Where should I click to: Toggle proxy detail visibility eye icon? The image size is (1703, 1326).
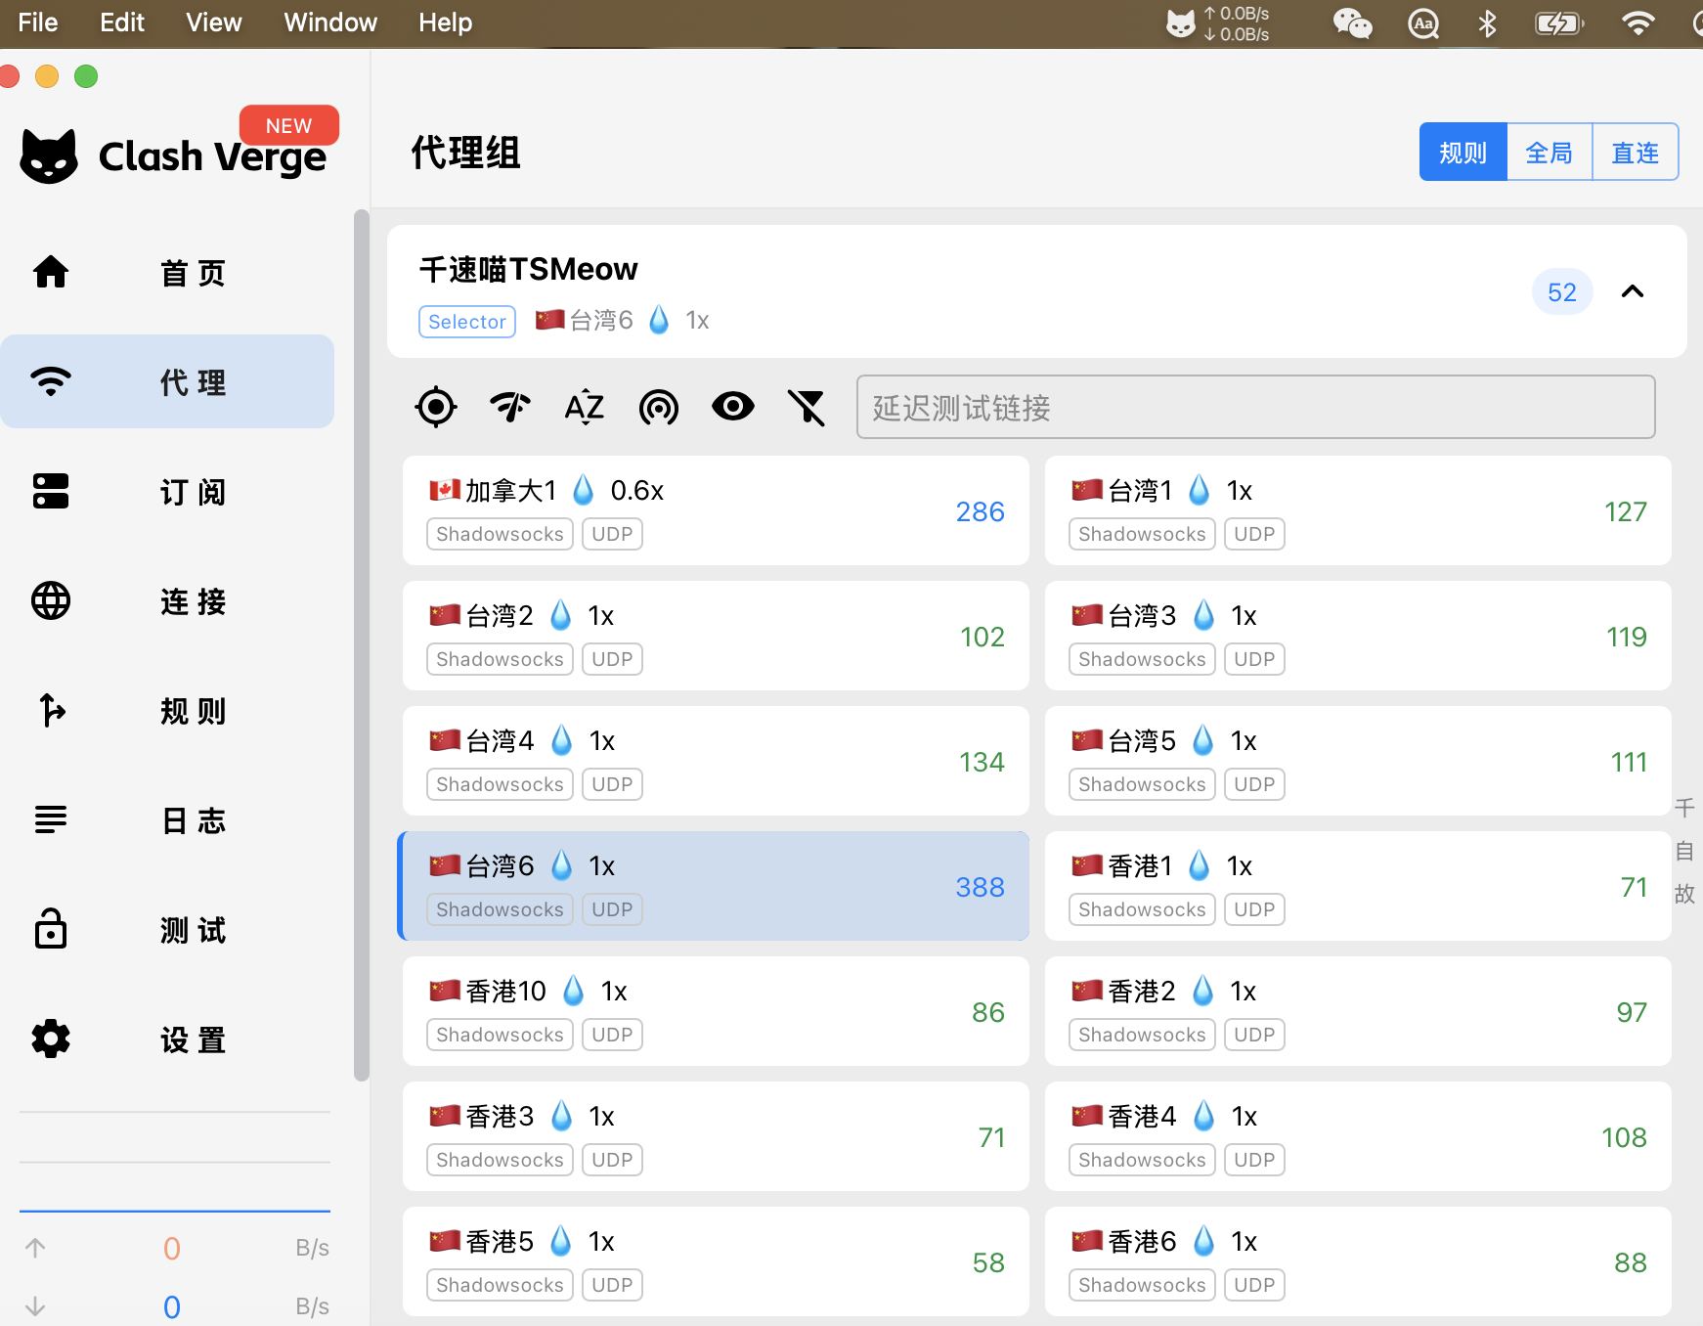pyautogui.click(x=733, y=407)
